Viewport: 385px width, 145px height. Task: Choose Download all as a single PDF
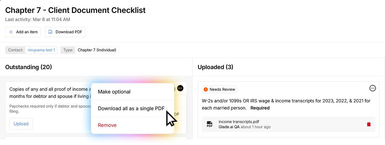[x=131, y=108]
